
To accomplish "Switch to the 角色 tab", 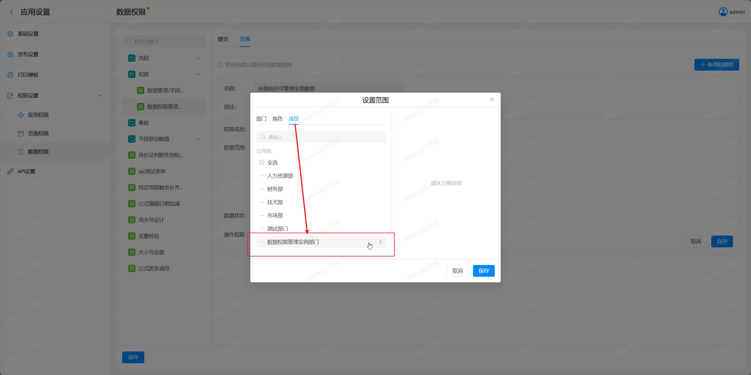I will coord(277,119).
